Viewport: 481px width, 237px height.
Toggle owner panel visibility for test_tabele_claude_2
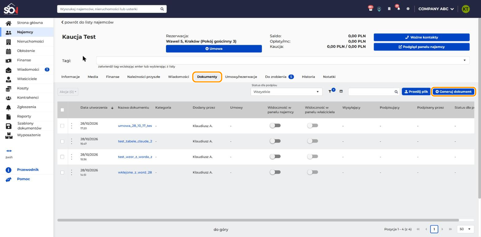click(313, 141)
